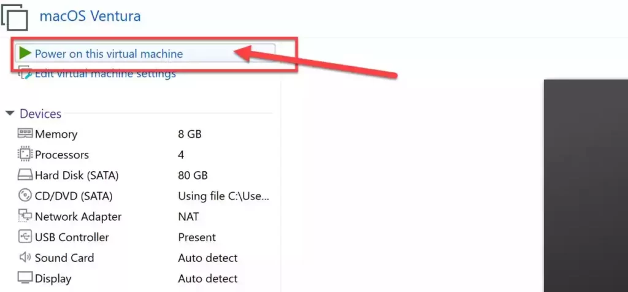Image resolution: width=628 pixels, height=292 pixels.
Task: Click the Hard Disk drive icon
Action: point(25,175)
